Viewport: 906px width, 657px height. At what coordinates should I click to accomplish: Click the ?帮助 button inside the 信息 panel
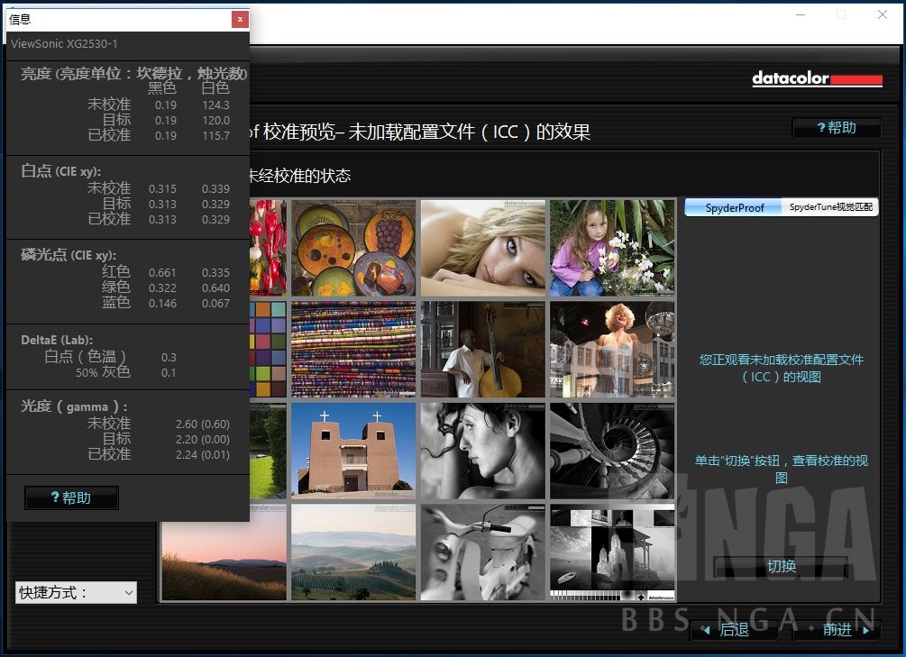tap(71, 497)
